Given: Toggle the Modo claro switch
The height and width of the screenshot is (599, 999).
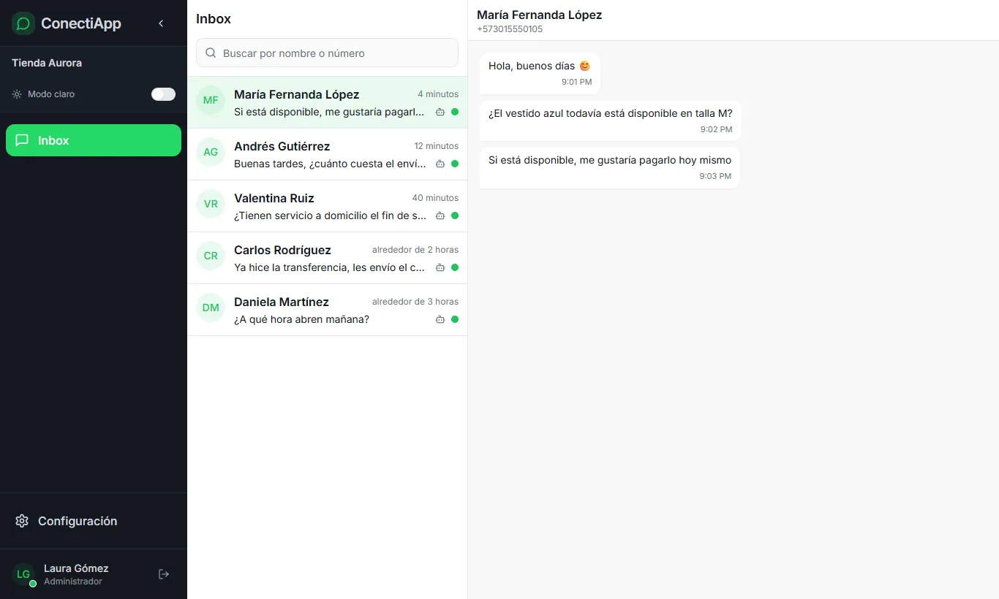Looking at the screenshot, I should coord(163,94).
